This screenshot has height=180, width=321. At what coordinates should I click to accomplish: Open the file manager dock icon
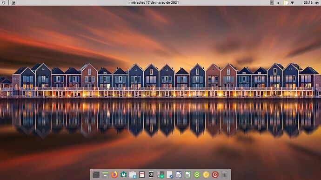105,175
